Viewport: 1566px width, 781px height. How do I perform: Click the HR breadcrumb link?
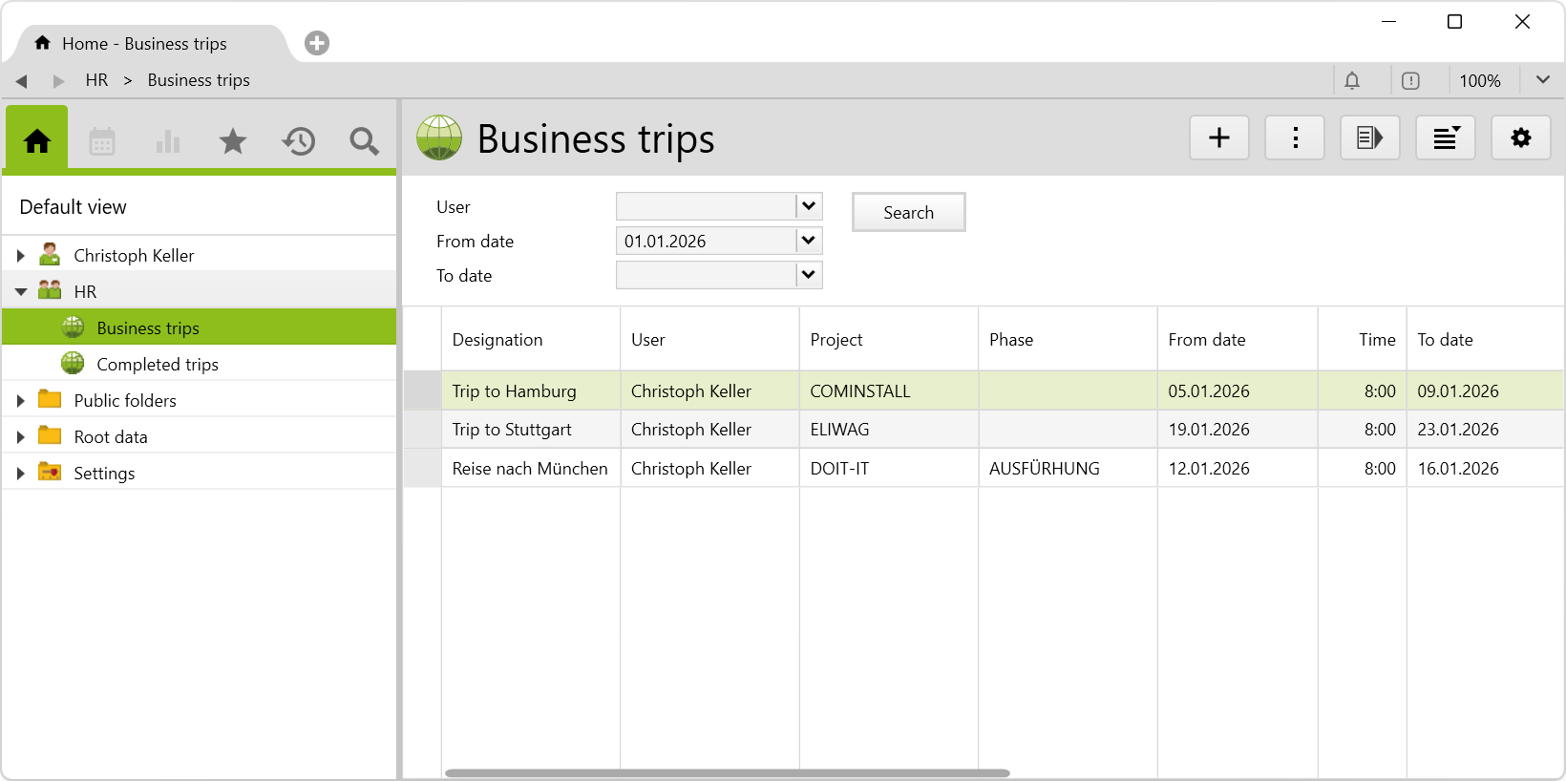[96, 80]
